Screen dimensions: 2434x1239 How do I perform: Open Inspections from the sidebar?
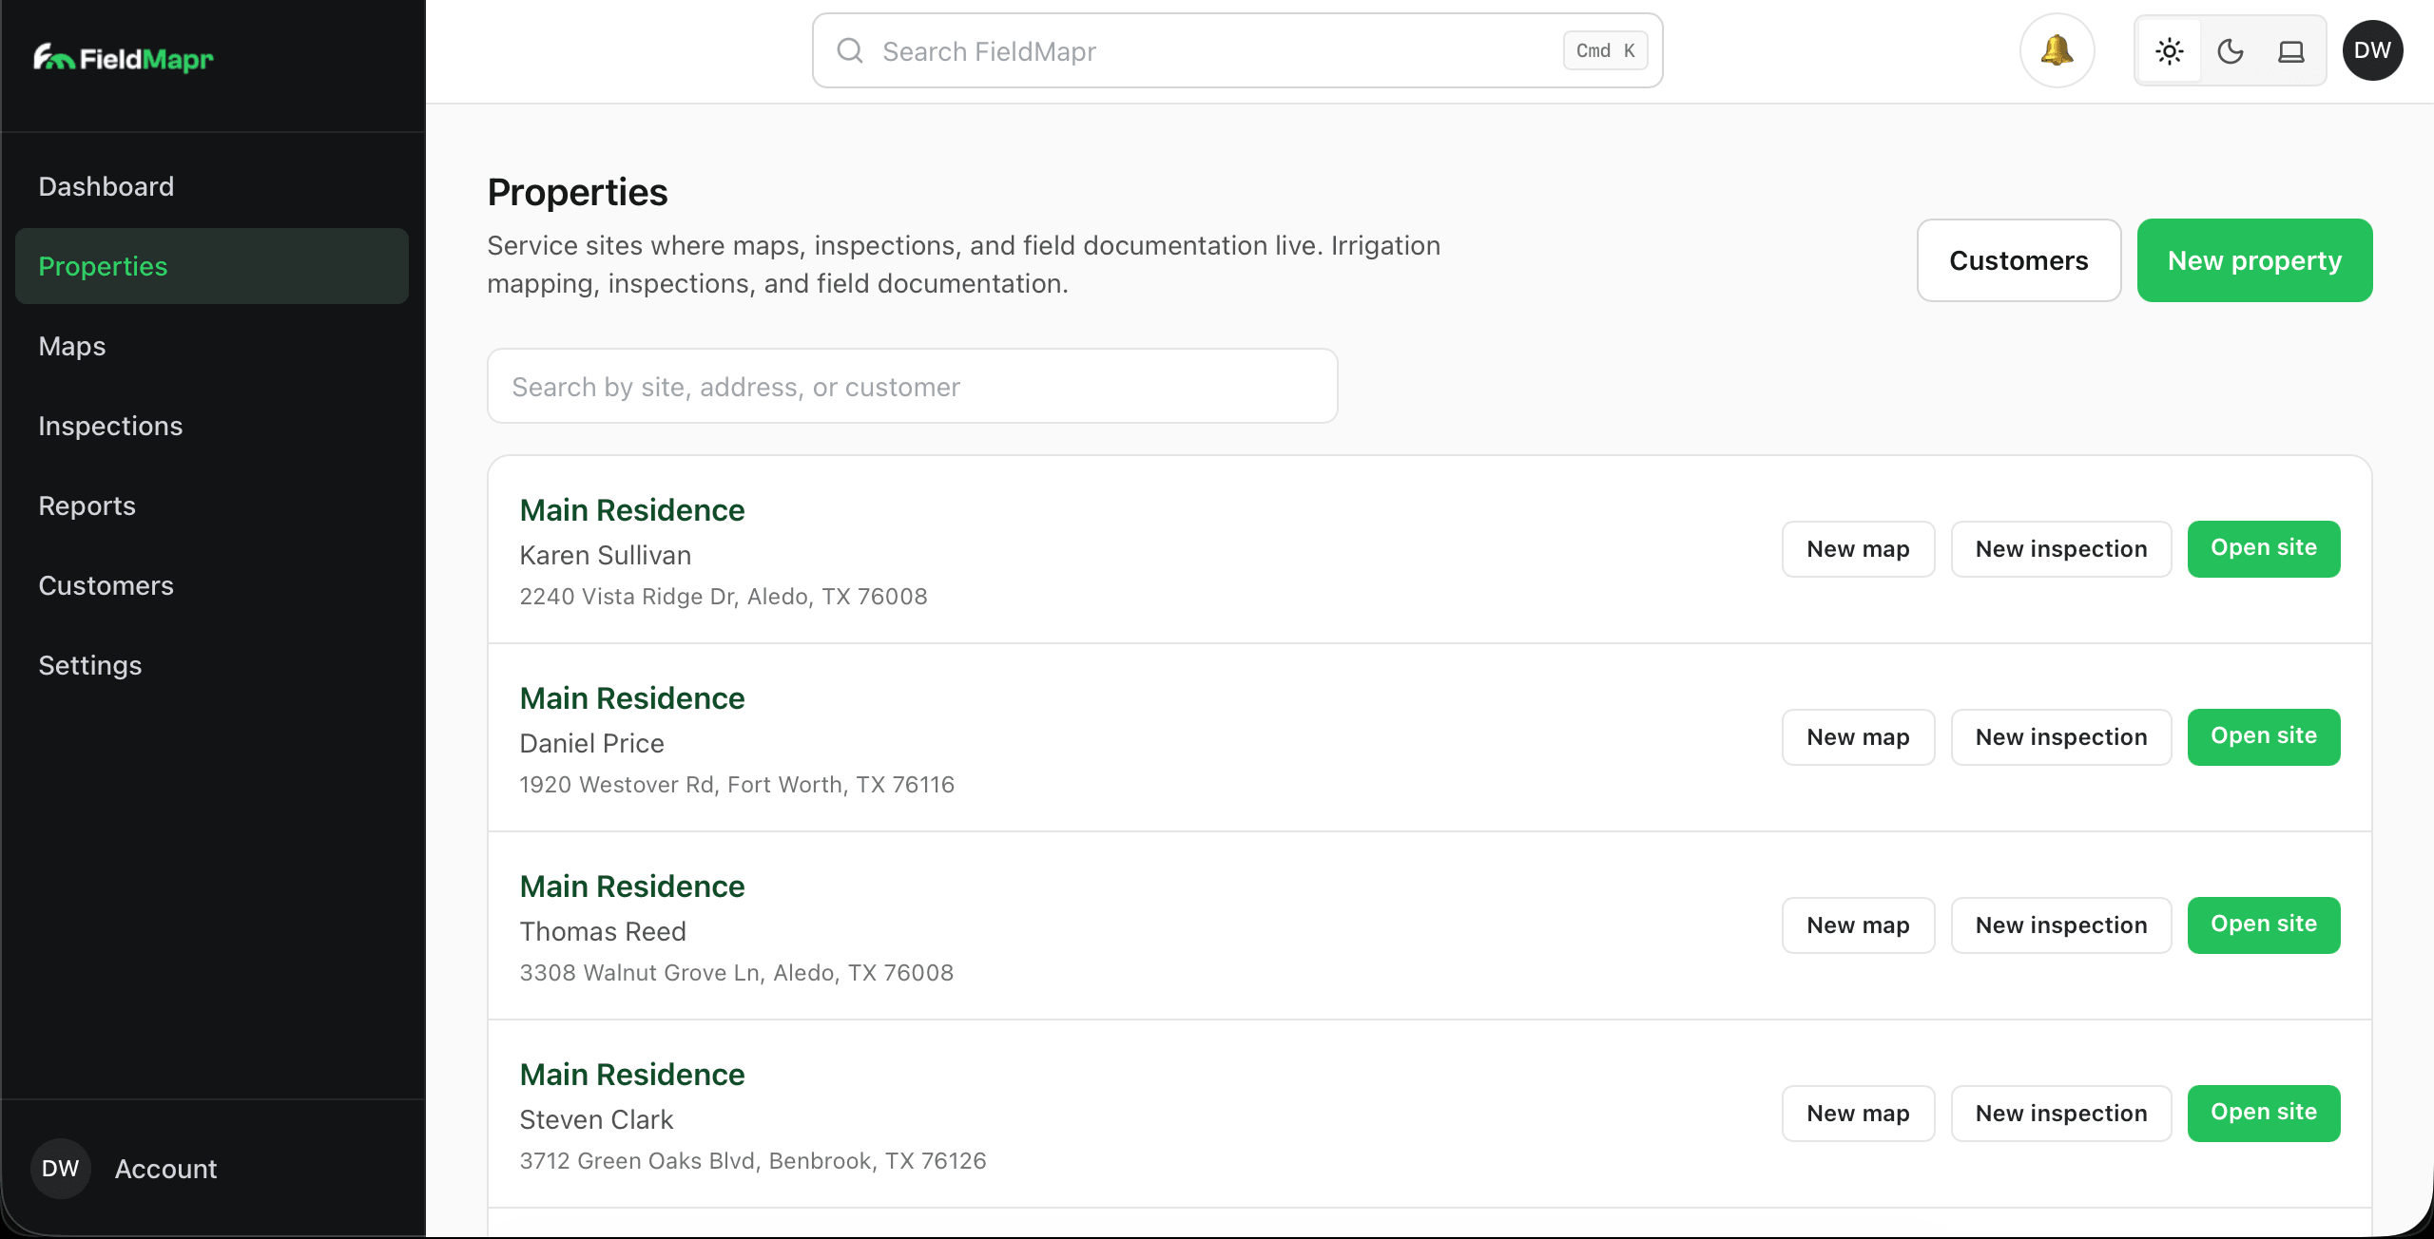(x=212, y=426)
